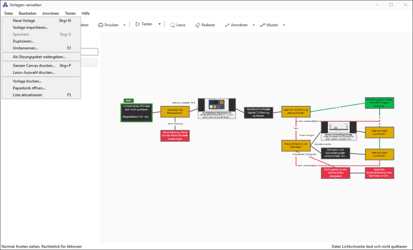The image size is (413, 250).
Task: Expand the Anordnen toolbar dropdown arrow
Action: (254, 25)
